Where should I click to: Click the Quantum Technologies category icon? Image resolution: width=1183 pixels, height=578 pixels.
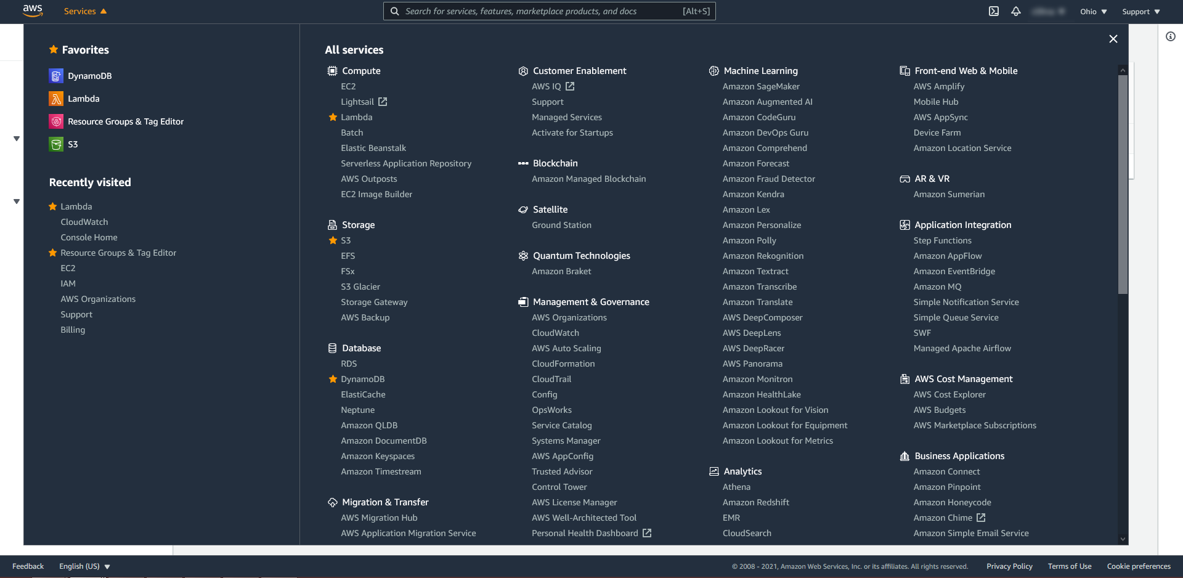point(523,256)
